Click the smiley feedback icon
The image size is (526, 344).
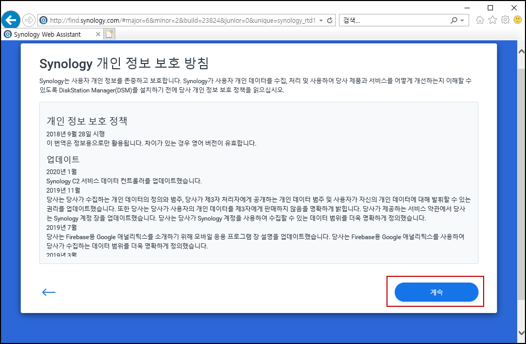[518, 20]
